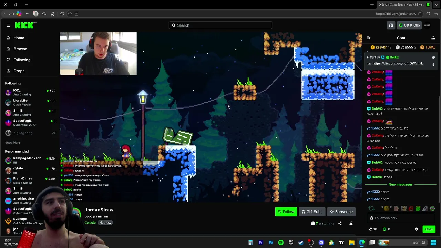Focus the Kick search field

220,25
